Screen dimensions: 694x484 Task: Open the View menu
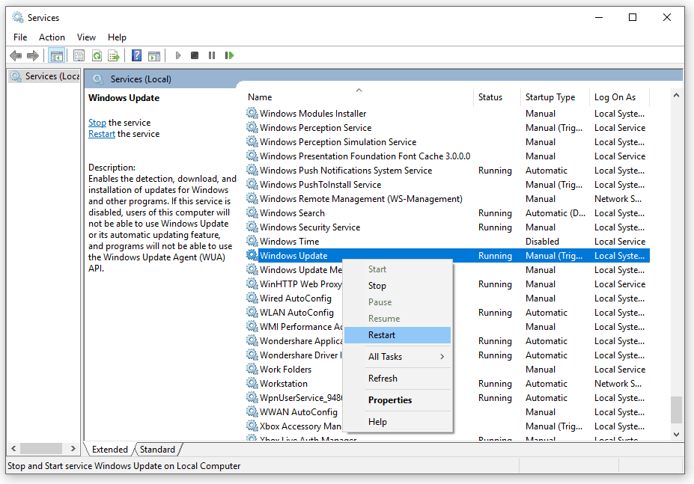click(86, 37)
